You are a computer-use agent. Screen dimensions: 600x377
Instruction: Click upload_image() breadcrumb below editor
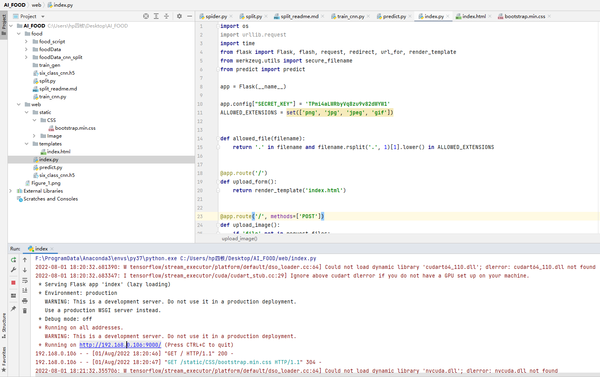coord(239,239)
